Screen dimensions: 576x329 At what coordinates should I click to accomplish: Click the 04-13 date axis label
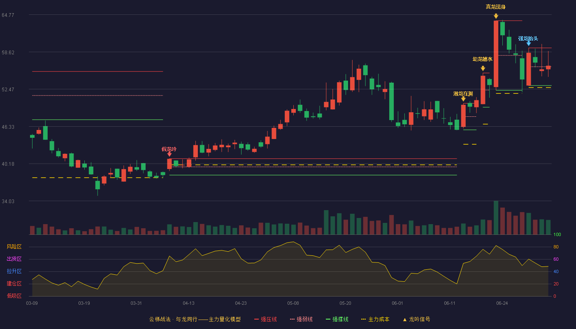[x=188, y=303]
